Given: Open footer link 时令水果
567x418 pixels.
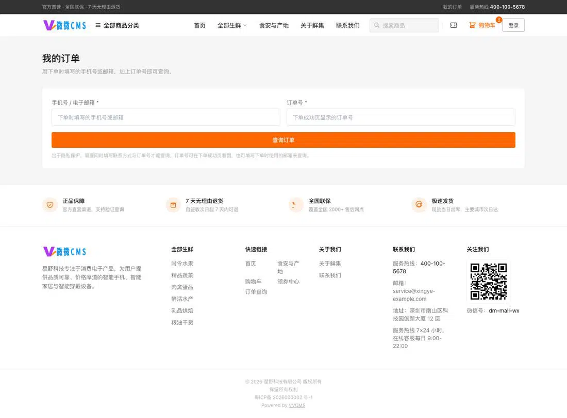Looking at the screenshot, I should (182, 264).
